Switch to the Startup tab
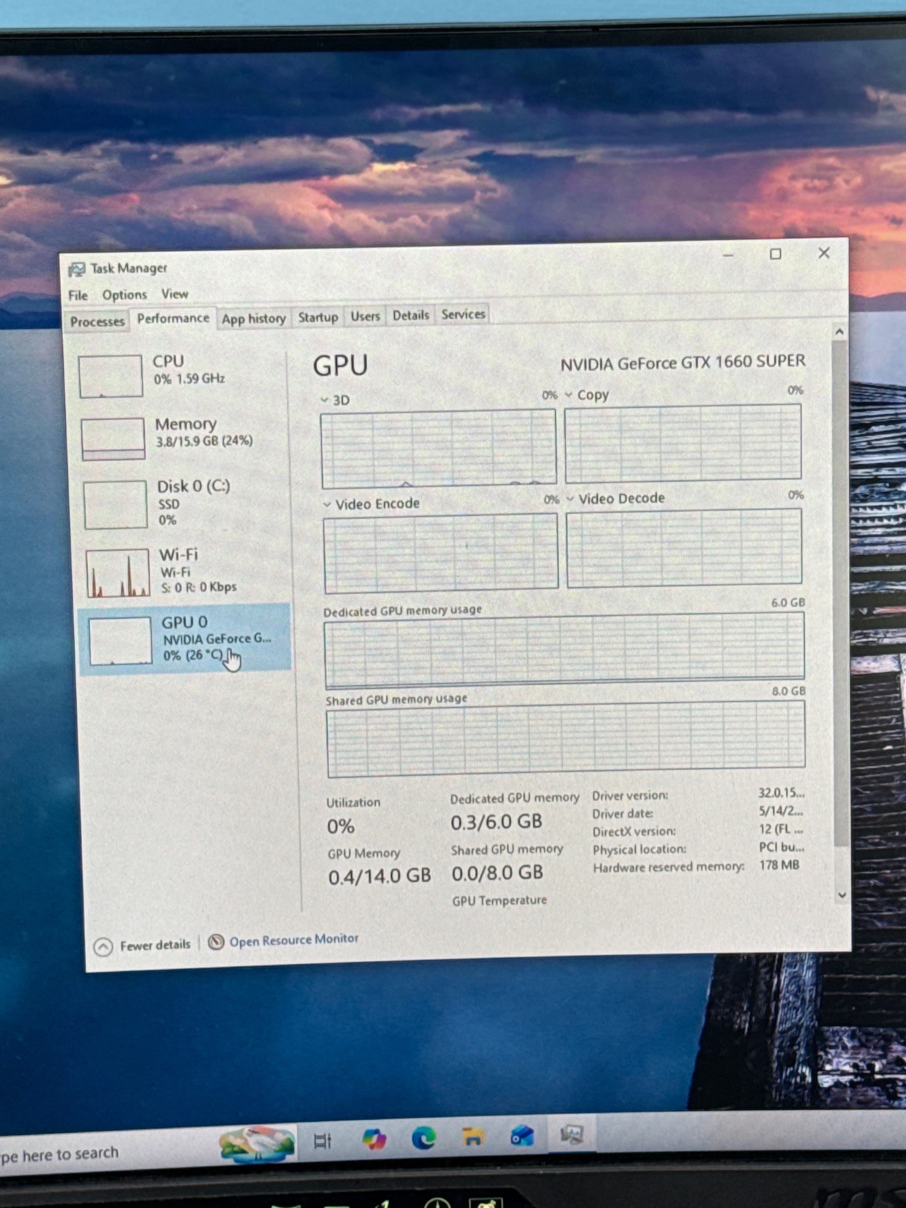This screenshot has width=906, height=1208. coord(318,317)
